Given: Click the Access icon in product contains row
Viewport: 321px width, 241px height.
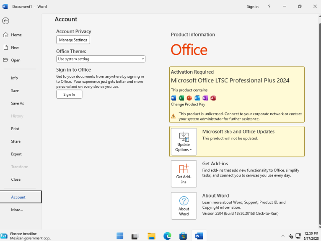Looking at the screenshot, I should [x=213, y=98].
